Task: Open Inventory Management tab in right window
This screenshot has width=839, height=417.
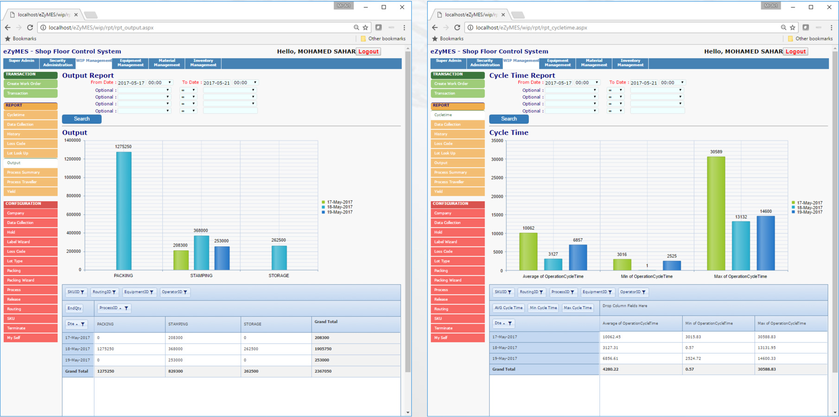Action: [x=630, y=63]
